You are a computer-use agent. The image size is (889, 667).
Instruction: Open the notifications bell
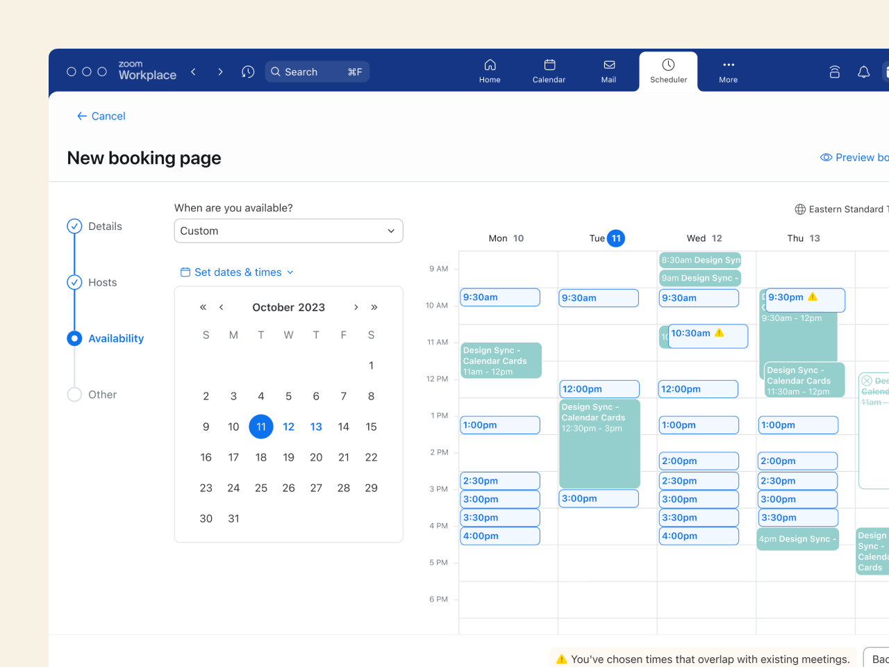point(863,72)
